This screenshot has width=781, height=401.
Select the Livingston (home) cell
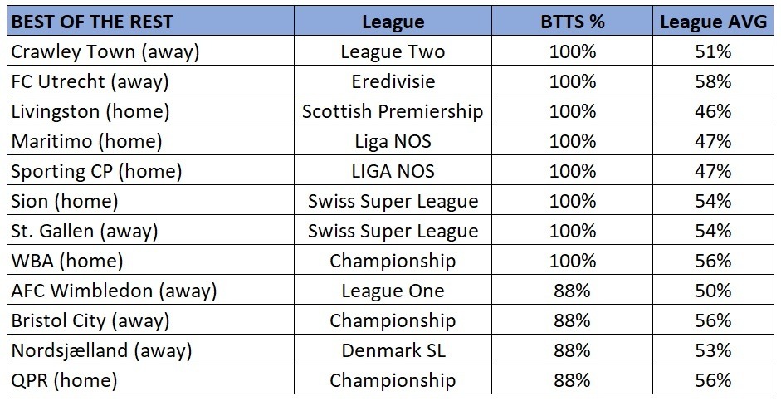(x=150, y=110)
